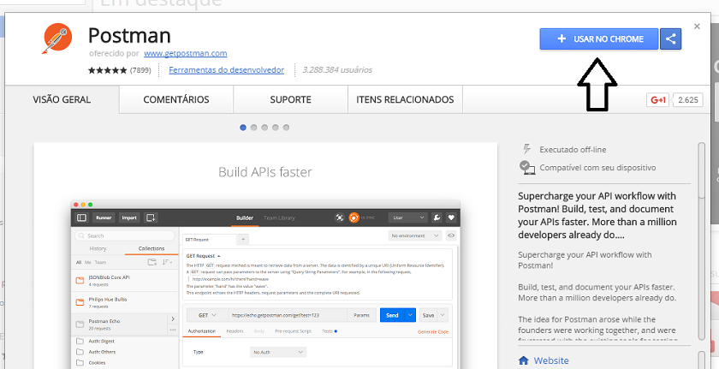
Task: Select the fifth carousel dot
Action: coord(286,128)
